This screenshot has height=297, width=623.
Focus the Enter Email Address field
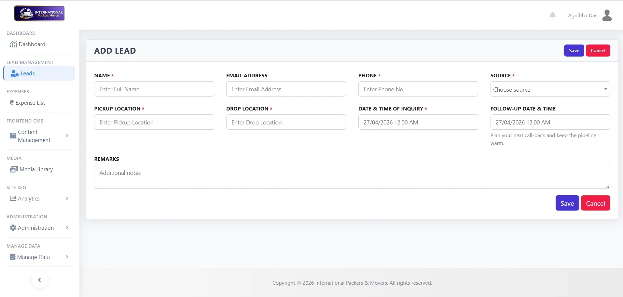pos(286,89)
